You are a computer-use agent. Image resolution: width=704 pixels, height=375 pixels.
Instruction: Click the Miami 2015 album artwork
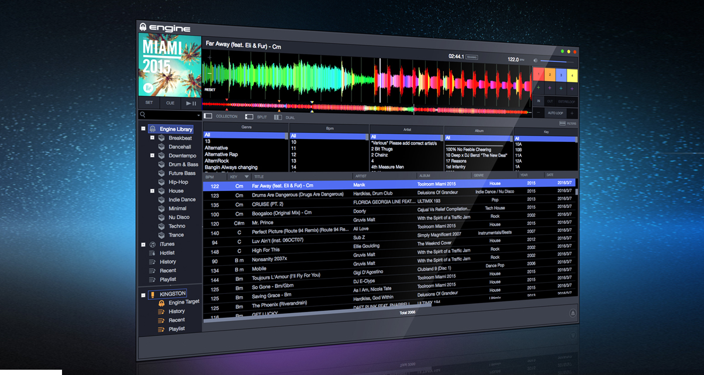[170, 64]
